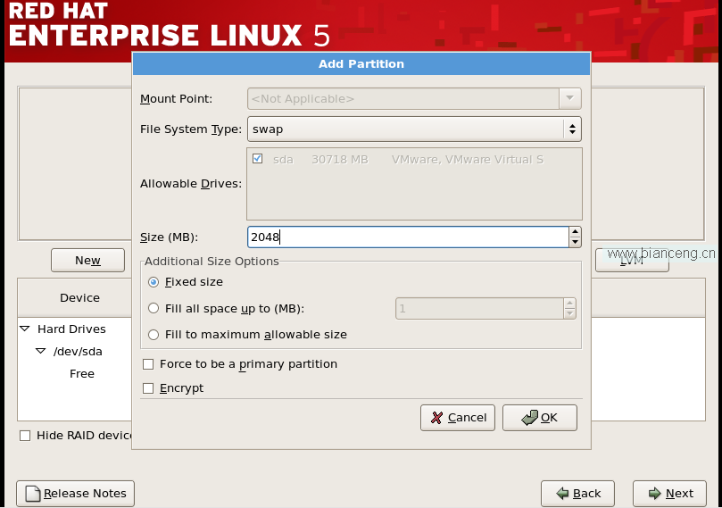Click the green right arrow icon on Next
Screen dimensions: 722x508
tap(654, 493)
